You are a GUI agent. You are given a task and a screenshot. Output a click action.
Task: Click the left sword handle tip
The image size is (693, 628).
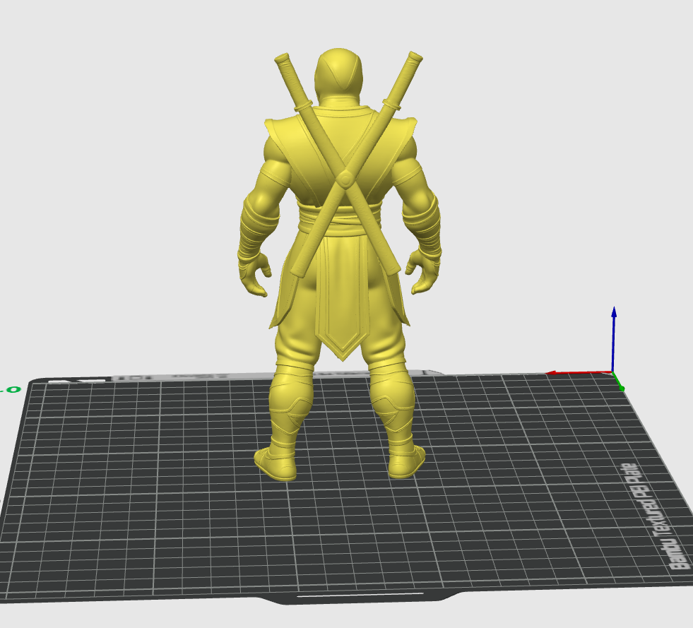tap(282, 59)
